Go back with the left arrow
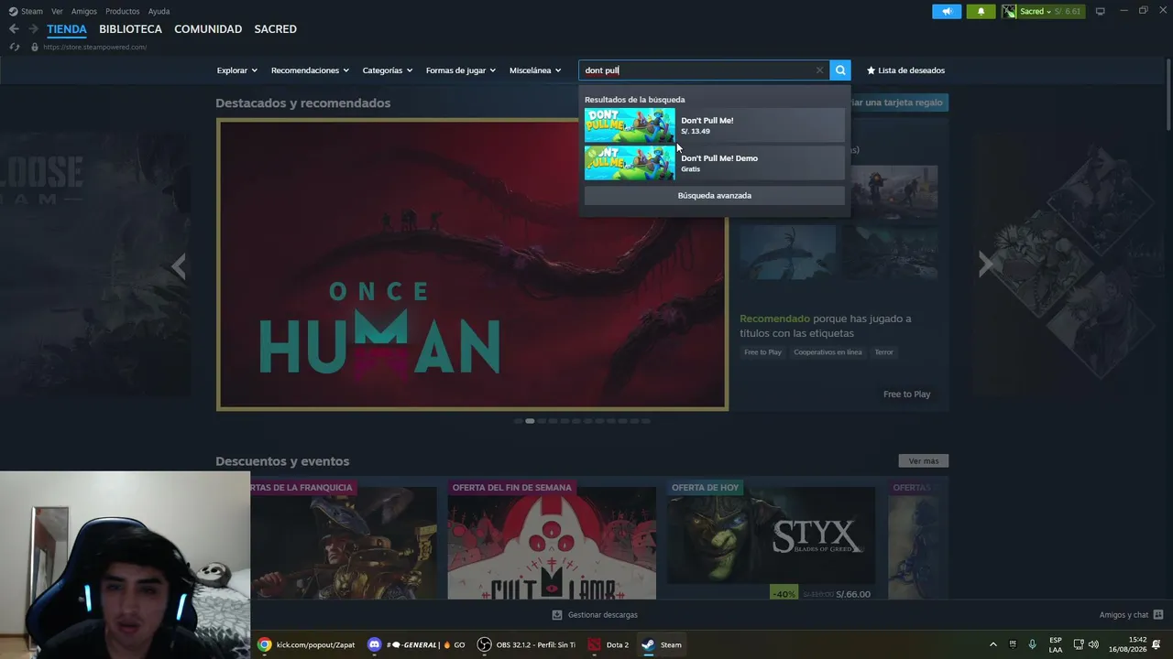The height and width of the screenshot is (659, 1173). (14, 29)
